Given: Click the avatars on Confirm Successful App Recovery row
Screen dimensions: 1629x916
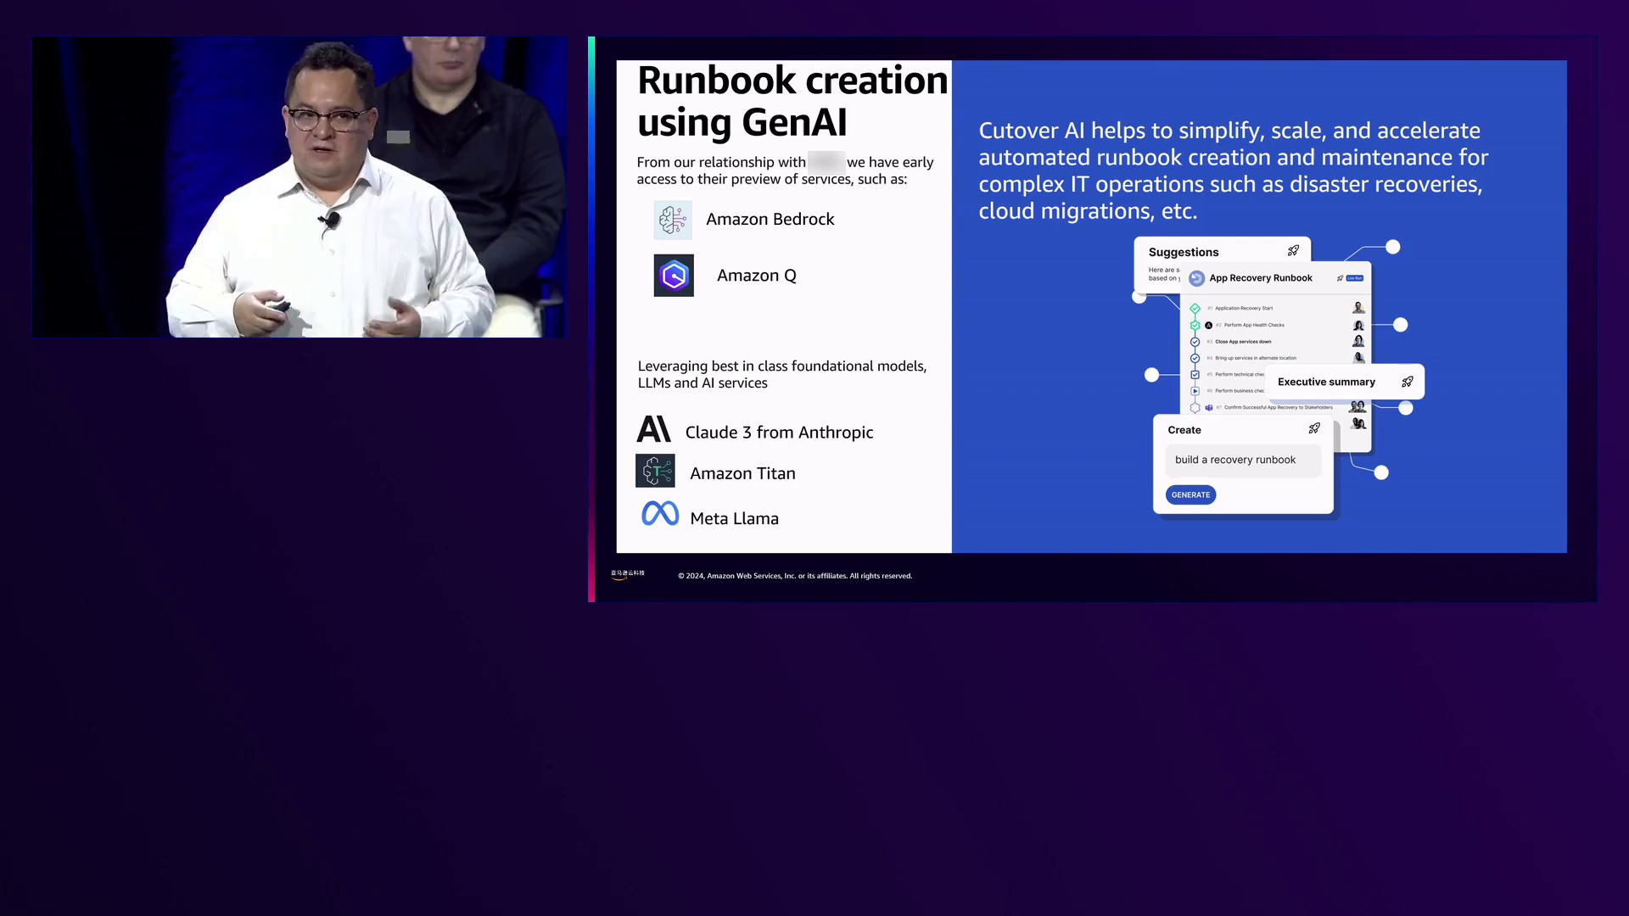Looking at the screenshot, I should [x=1357, y=407].
